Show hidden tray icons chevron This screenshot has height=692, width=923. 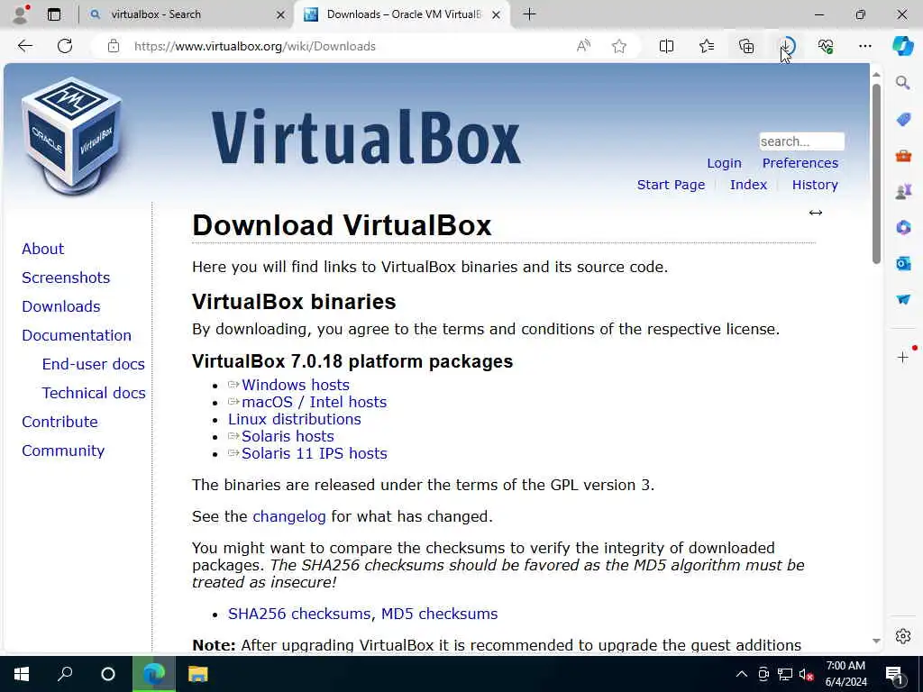742,674
